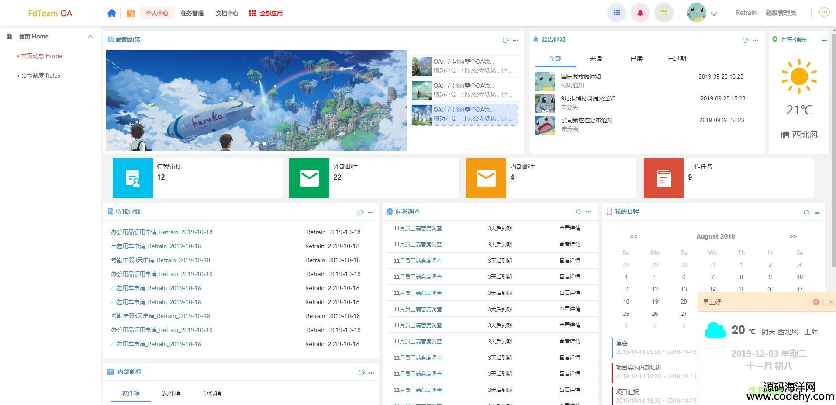Open 项目实施内部培训 schedule entry

click(639, 367)
